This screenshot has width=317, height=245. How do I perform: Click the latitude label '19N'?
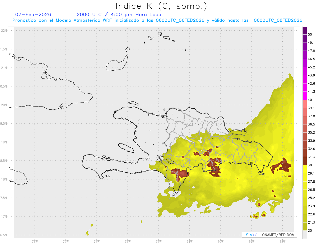click(4, 142)
